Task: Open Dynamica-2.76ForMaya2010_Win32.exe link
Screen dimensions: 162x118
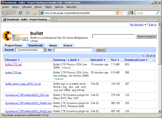Action: click(x=28, y=111)
